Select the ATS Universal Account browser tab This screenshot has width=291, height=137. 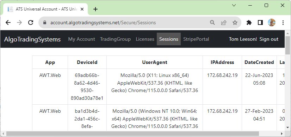click(x=46, y=9)
